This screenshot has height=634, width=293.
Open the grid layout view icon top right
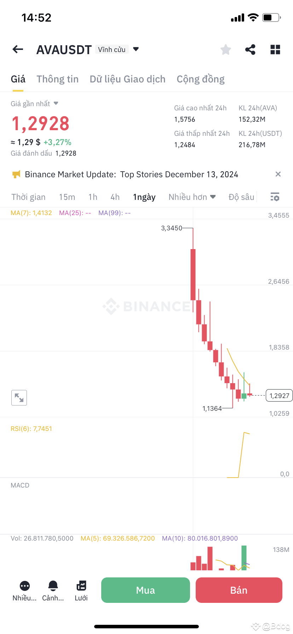[275, 50]
